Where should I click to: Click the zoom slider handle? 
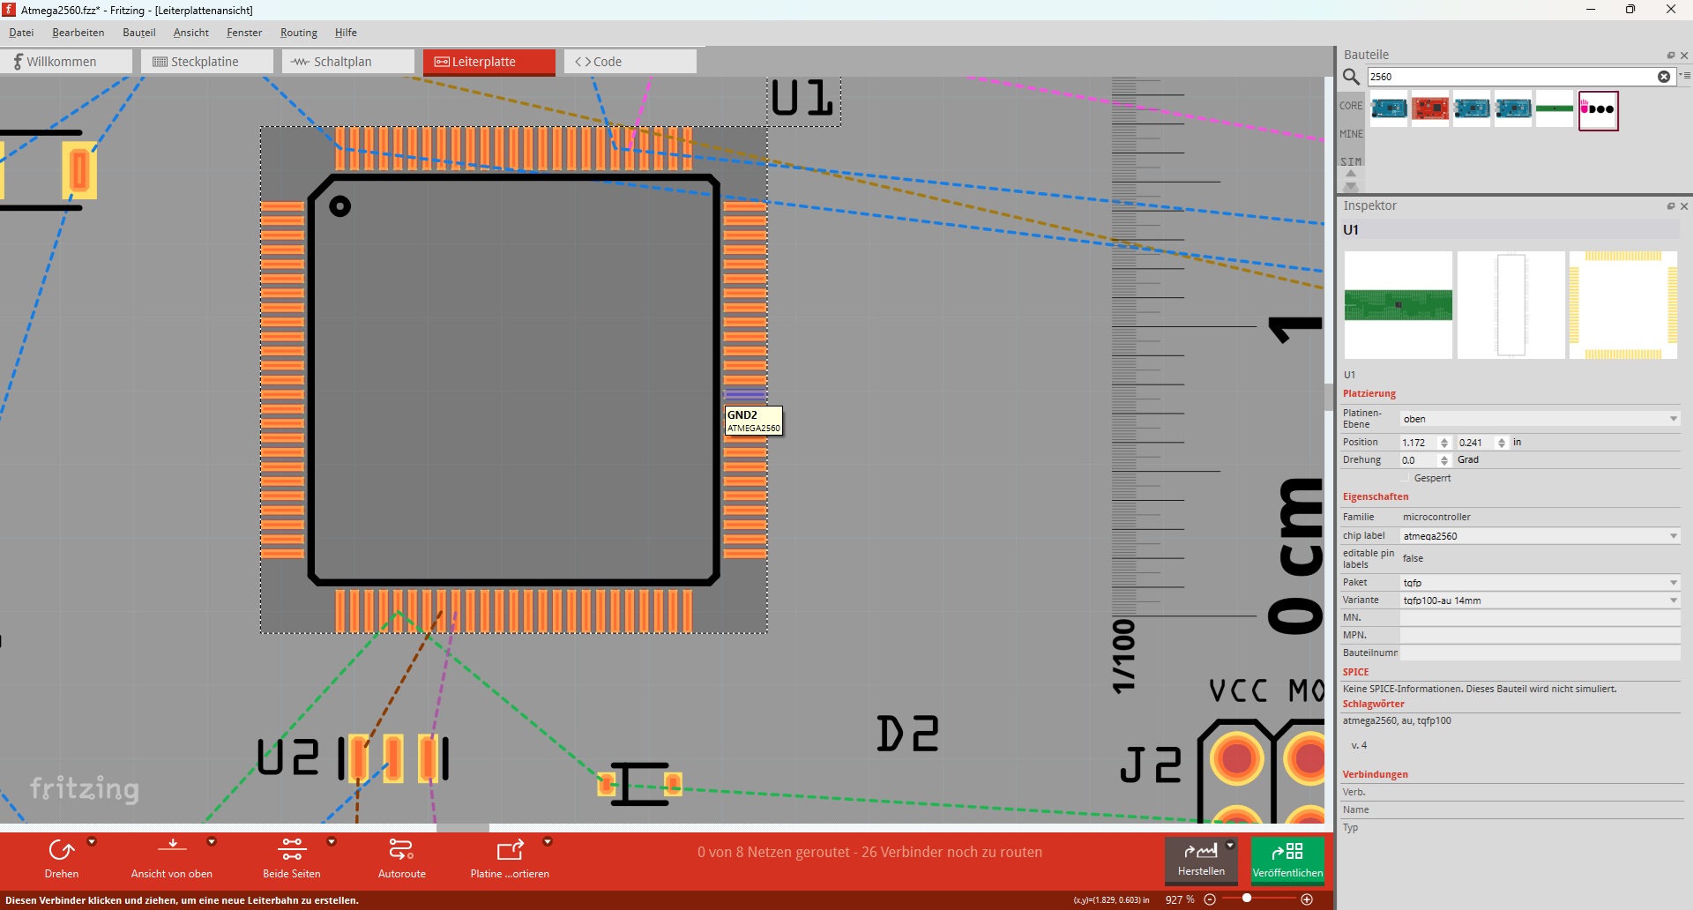(x=1247, y=899)
